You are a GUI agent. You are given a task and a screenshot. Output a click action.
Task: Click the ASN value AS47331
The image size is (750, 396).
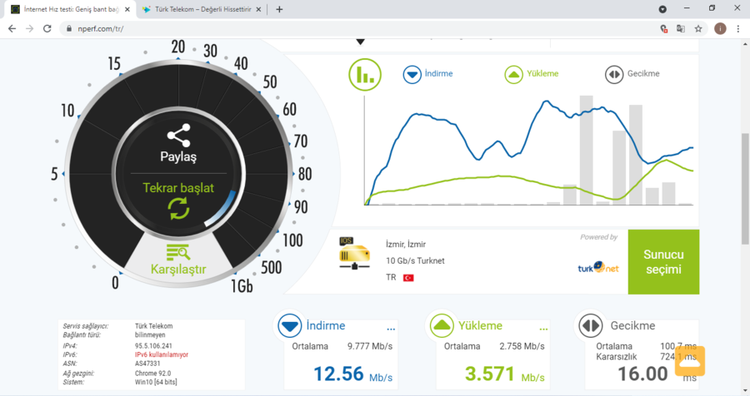[147, 364]
